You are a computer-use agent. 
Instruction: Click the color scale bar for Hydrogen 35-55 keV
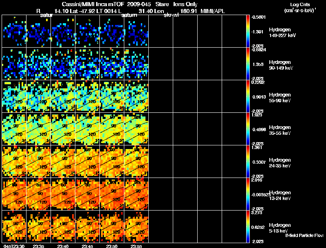(248, 129)
